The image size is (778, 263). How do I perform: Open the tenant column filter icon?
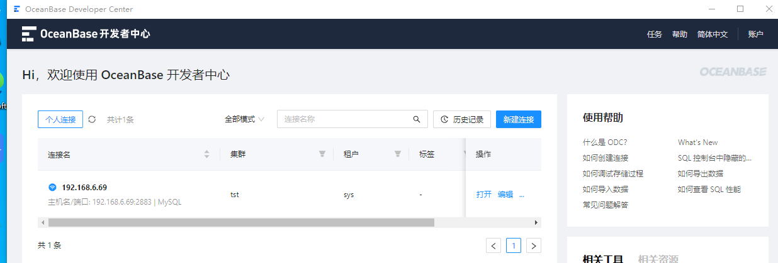click(397, 154)
